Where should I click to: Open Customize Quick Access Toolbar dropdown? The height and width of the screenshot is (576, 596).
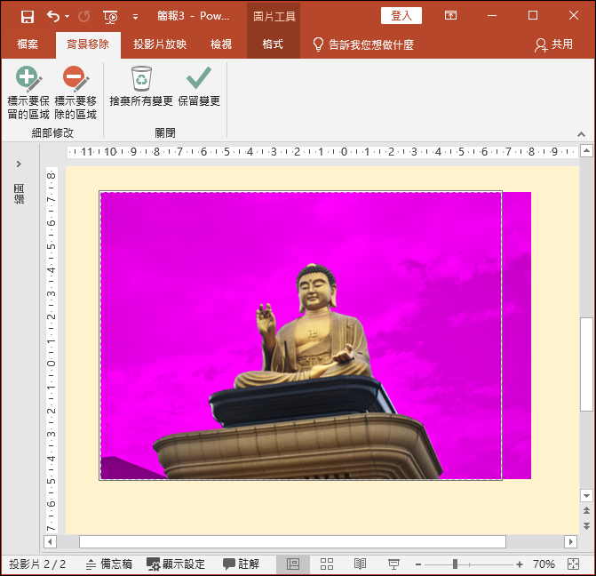pos(135,17)
